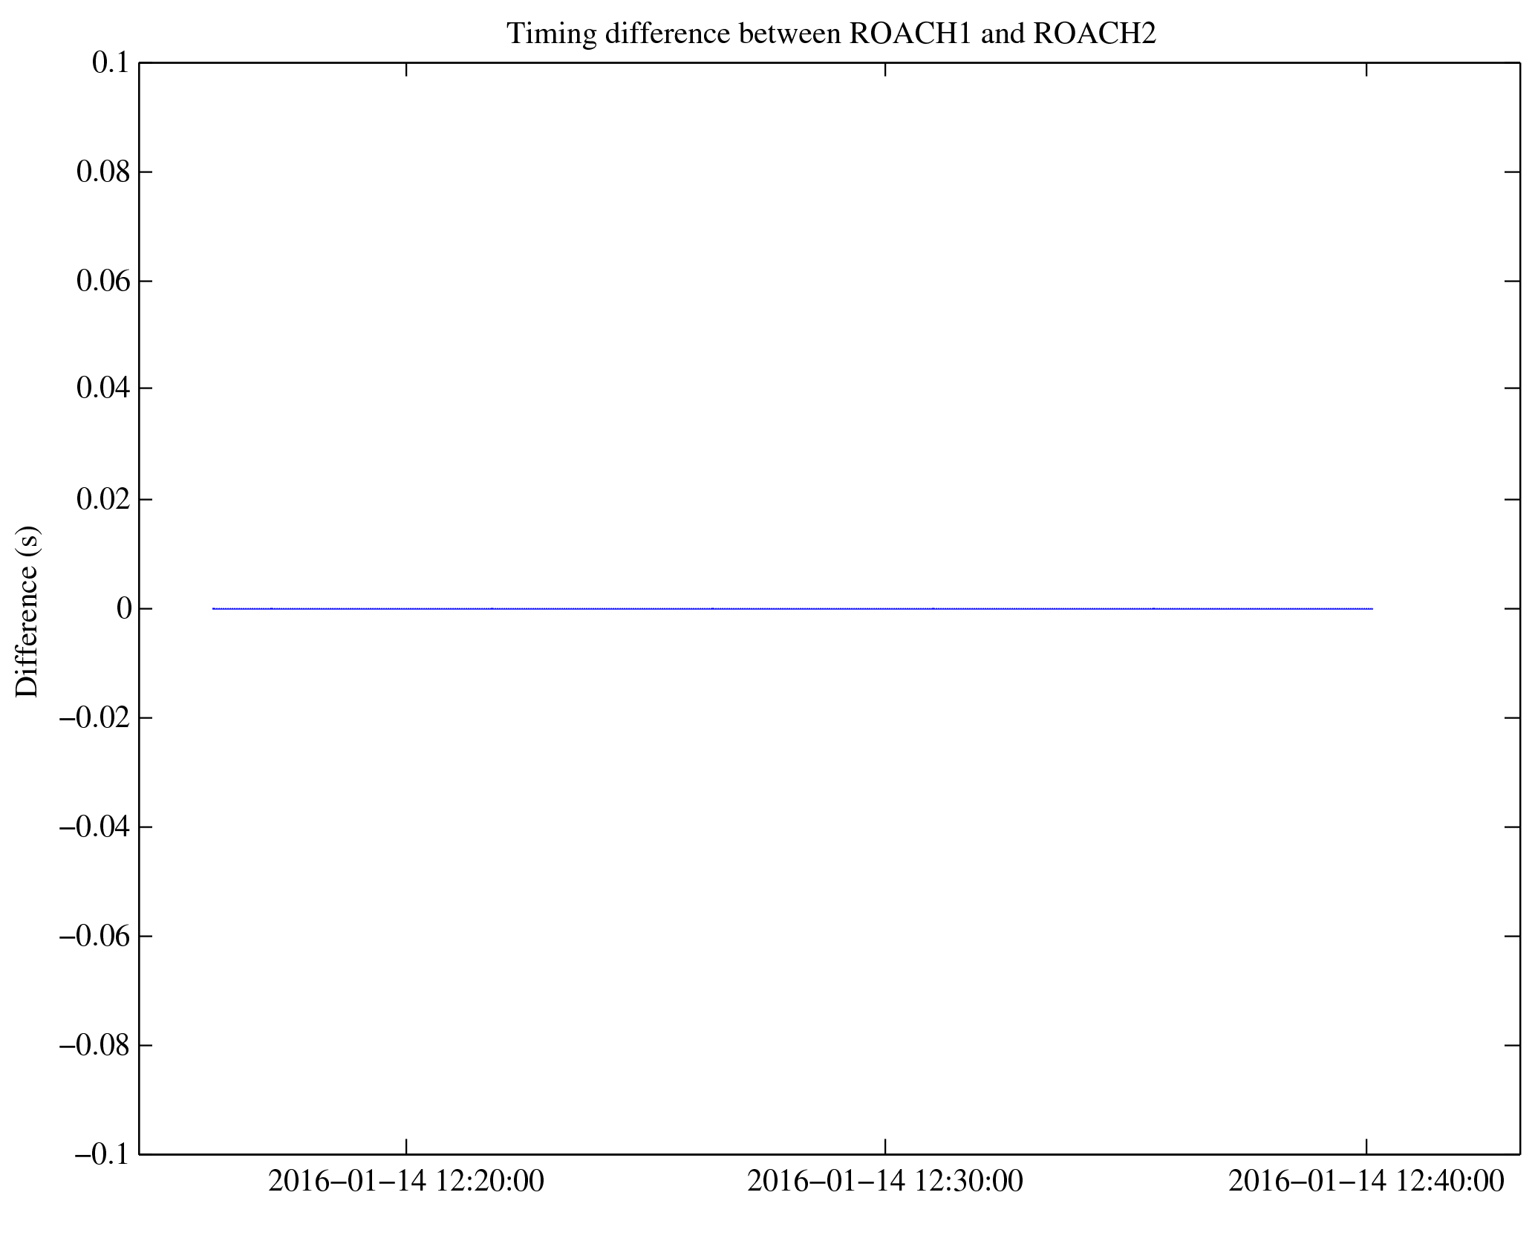The width and height of the screenshot is (1535, 1250).
Task: Click the Difference (s) y-axis label
Action: click(x=27, y=611)
